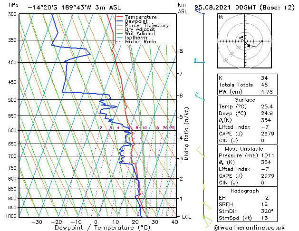Click the blue Dewpoint legend line
The image size is (299, 231).
(119, 21)
